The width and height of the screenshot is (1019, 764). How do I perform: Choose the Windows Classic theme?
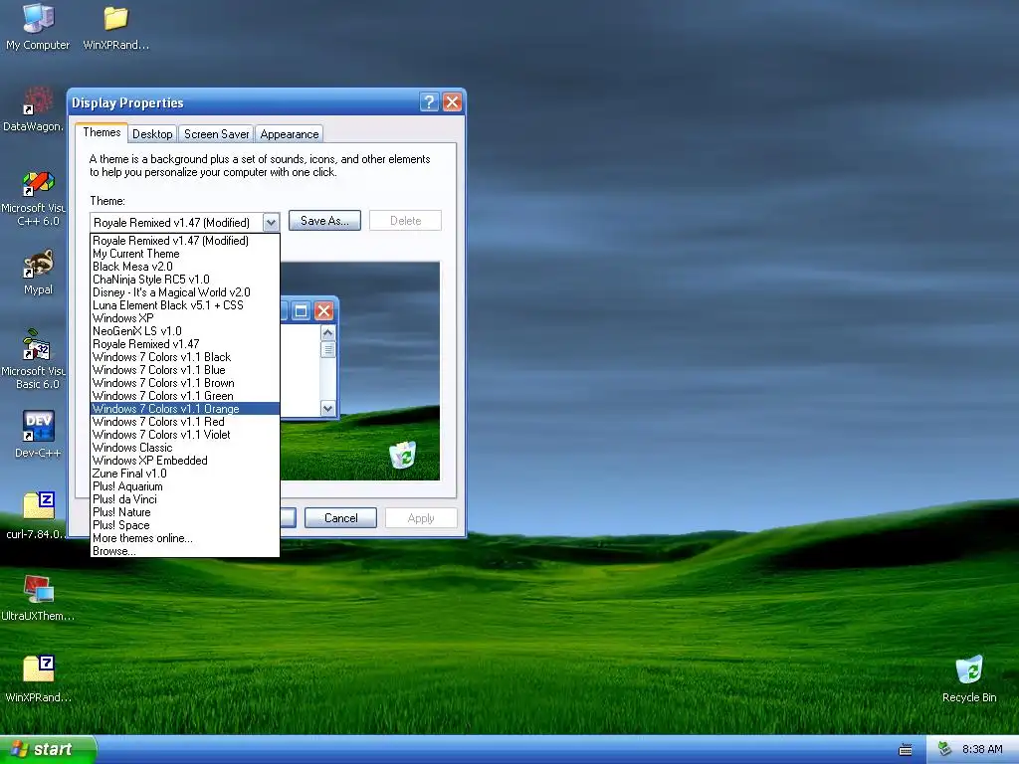click(184, 448)
